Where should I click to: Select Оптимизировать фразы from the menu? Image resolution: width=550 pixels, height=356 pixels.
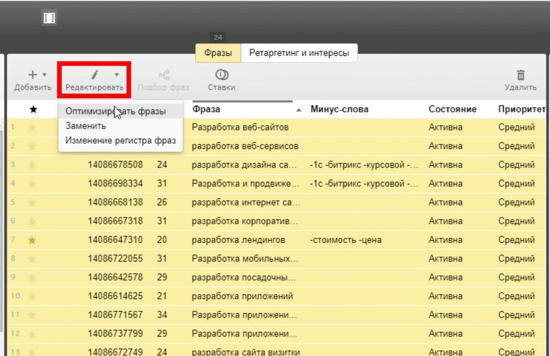coord(116,111)
